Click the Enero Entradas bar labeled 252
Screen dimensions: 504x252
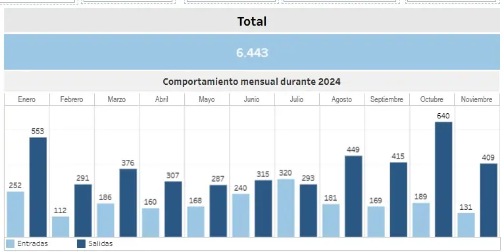(x=15, y=214)
